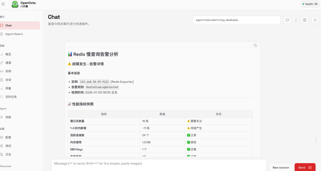Image resolution: width=321 pixels, height=171 pixels.
Task: Toggle the focus mode icon
Action: click(x=315, y=20)
